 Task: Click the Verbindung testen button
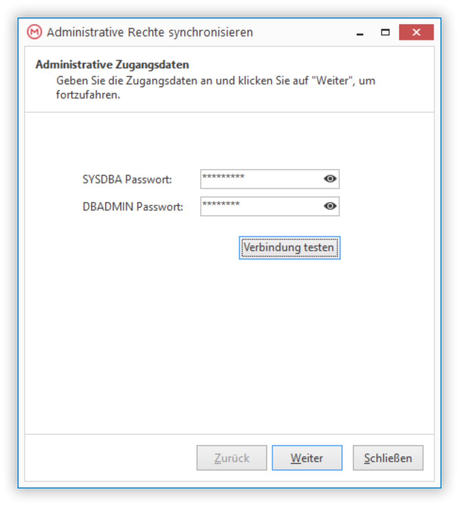(x=290, y=248)
